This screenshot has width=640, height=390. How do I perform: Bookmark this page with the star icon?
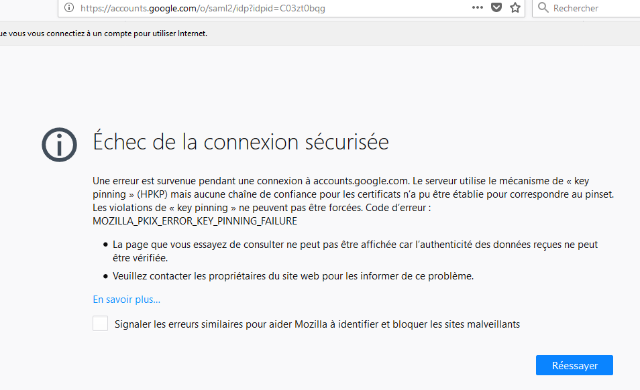[515, 8]
